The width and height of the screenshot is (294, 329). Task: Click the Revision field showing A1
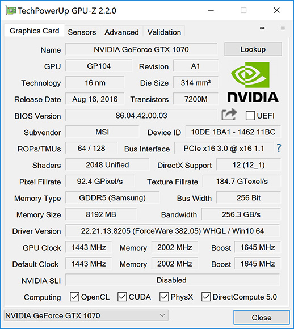point(195,66)
